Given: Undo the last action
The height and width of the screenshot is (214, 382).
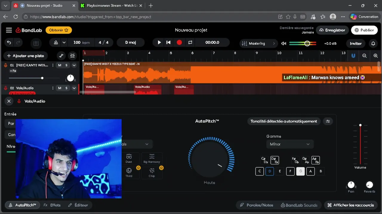Looking at the screenshot, I should click(9, 43).
